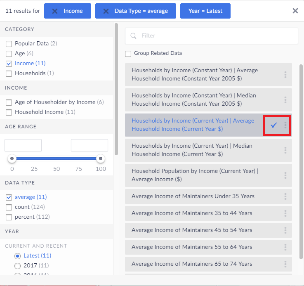
Task: Enable Group Related Data checkbox
Action: click(x=128, y=54)
